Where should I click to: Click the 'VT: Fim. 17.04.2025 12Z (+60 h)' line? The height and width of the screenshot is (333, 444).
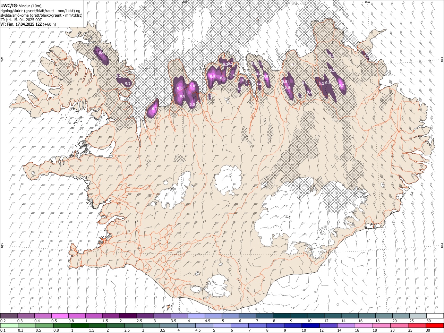point(28,24)
